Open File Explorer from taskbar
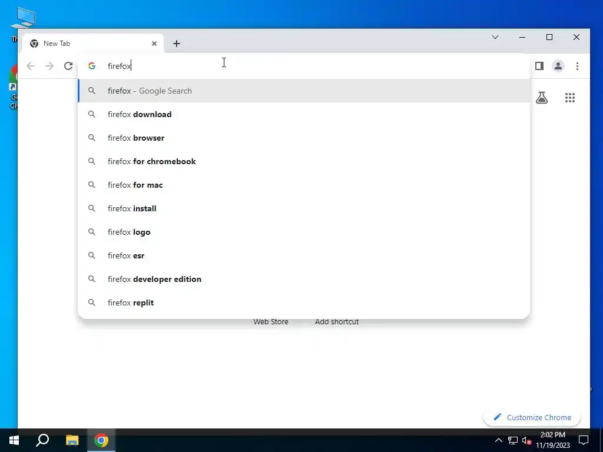The width and height of the screenshot is (603, 452). pyautogui.click(x=72, y=440)
